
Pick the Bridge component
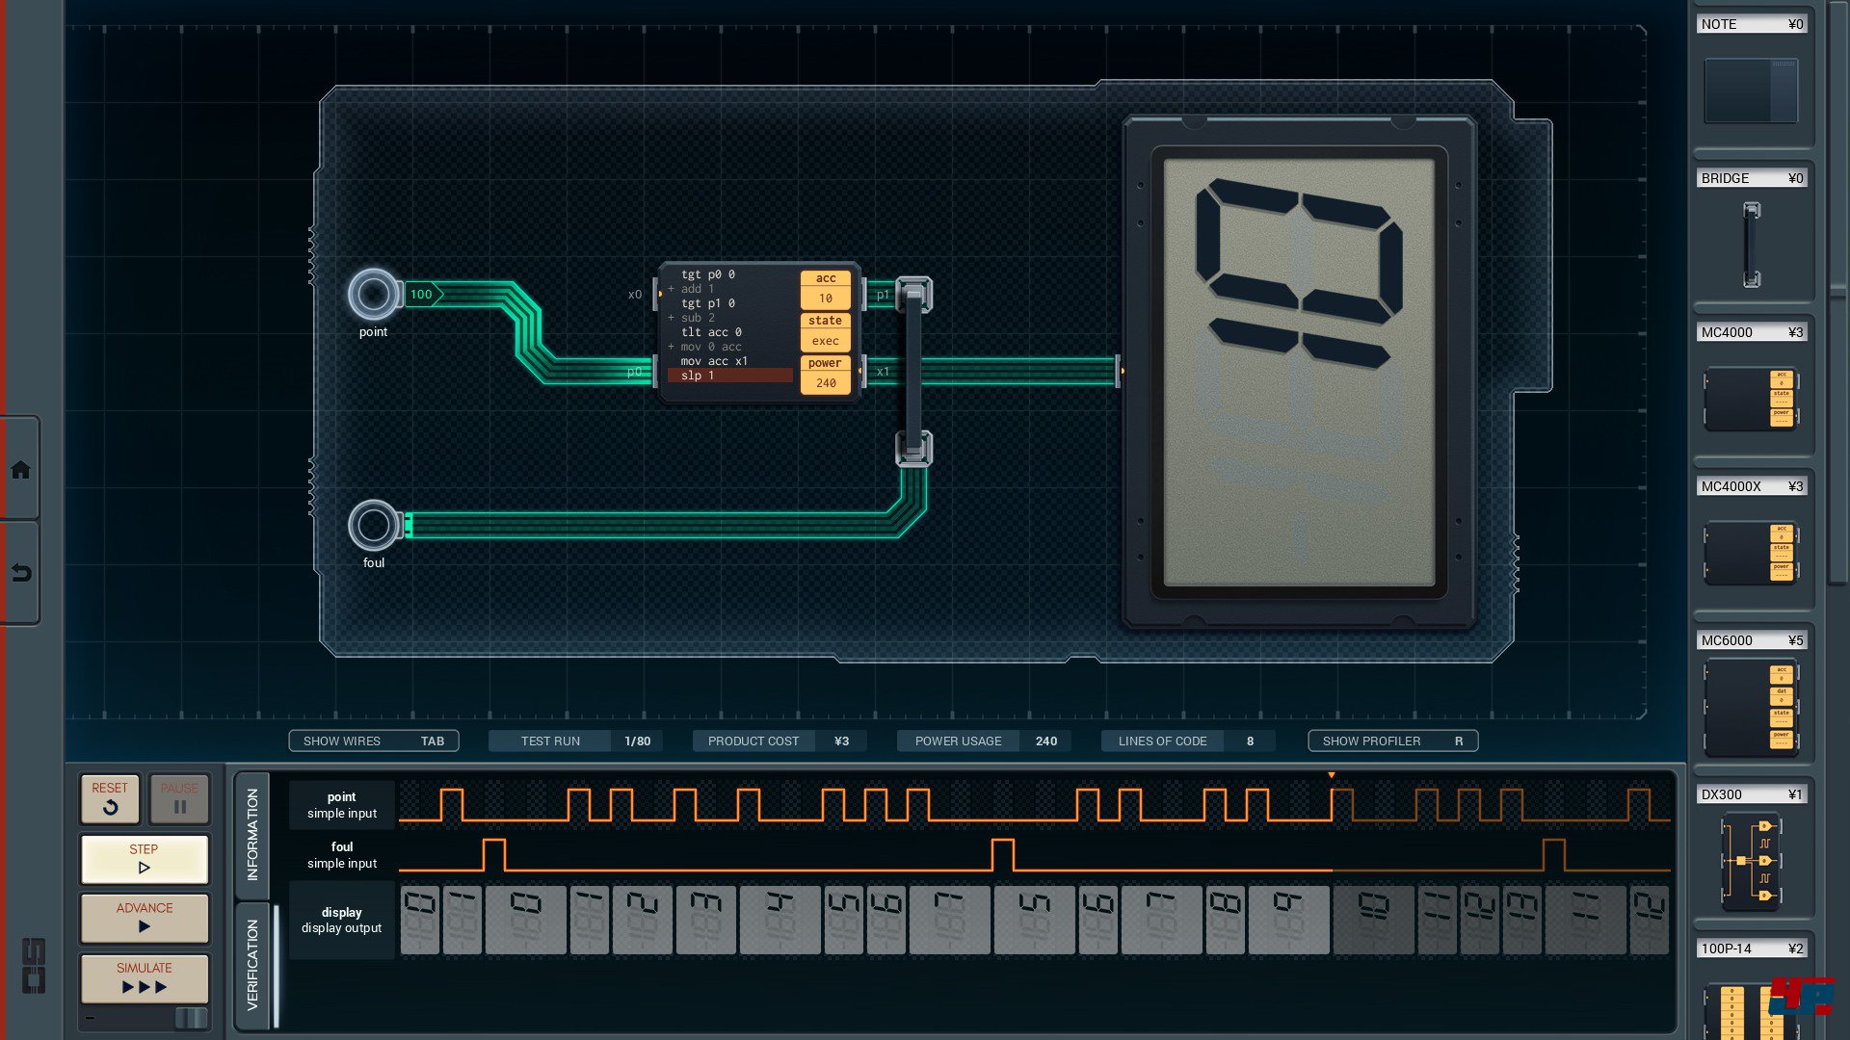(1751, 244)
